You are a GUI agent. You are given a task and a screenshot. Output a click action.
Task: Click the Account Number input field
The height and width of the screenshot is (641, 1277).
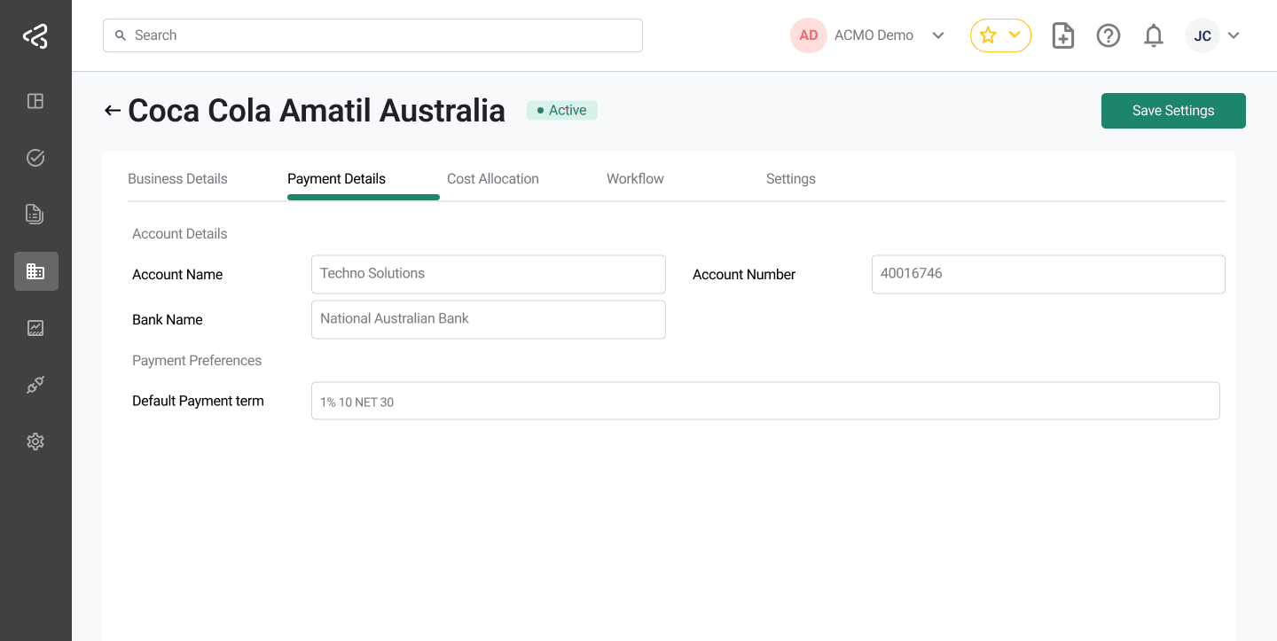1048,274
